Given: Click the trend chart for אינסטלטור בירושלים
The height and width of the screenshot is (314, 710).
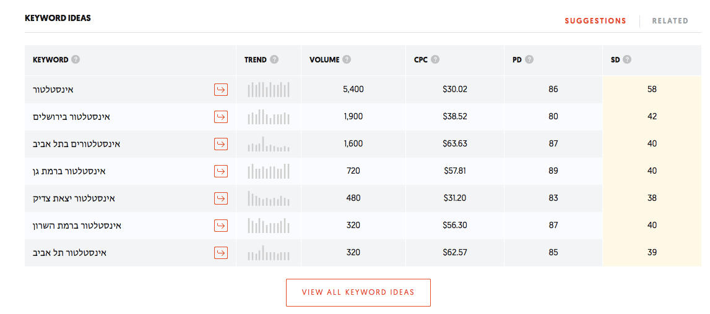Looking at the screenshot, I should [x=269, y=117].
